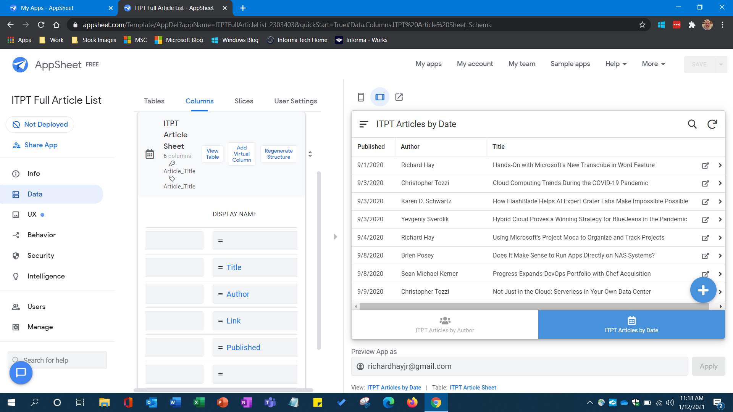733x412 pixels.
Task: Click the Regenerate Structure button
Action: tap(278, 154)
